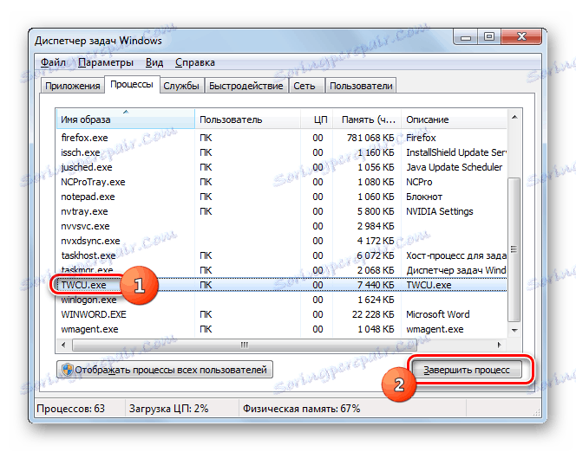Viewport: 576px width, 452px height.
Task: Click the NVIDIA Settings description
Action: (439, 211)
